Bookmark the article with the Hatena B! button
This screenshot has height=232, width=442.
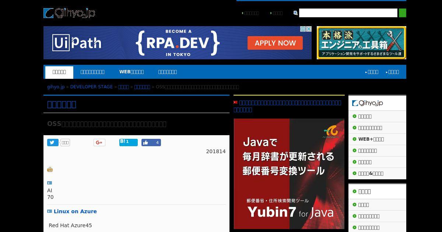point(129,143)
